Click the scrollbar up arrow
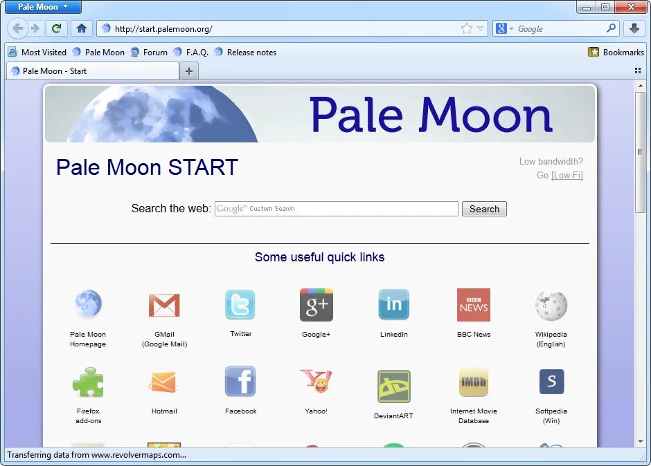 pos(640,86)
